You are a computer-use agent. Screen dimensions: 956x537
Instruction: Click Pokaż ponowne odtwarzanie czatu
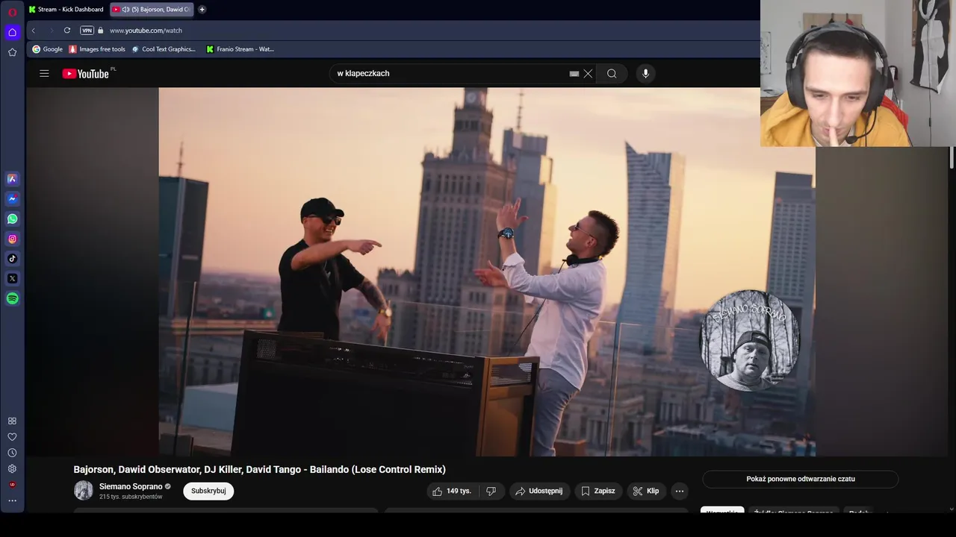800,479
